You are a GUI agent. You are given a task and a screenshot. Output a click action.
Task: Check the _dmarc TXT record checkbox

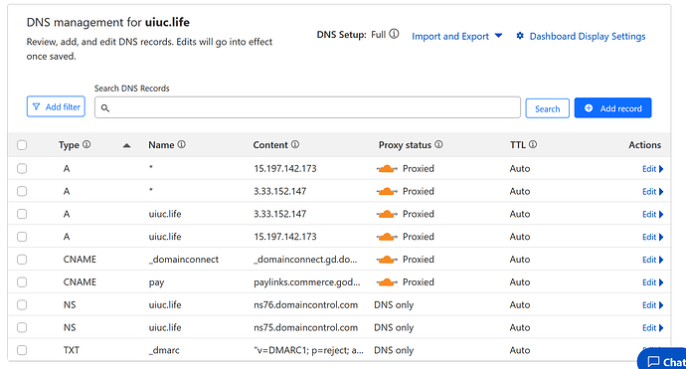(22, 350)
